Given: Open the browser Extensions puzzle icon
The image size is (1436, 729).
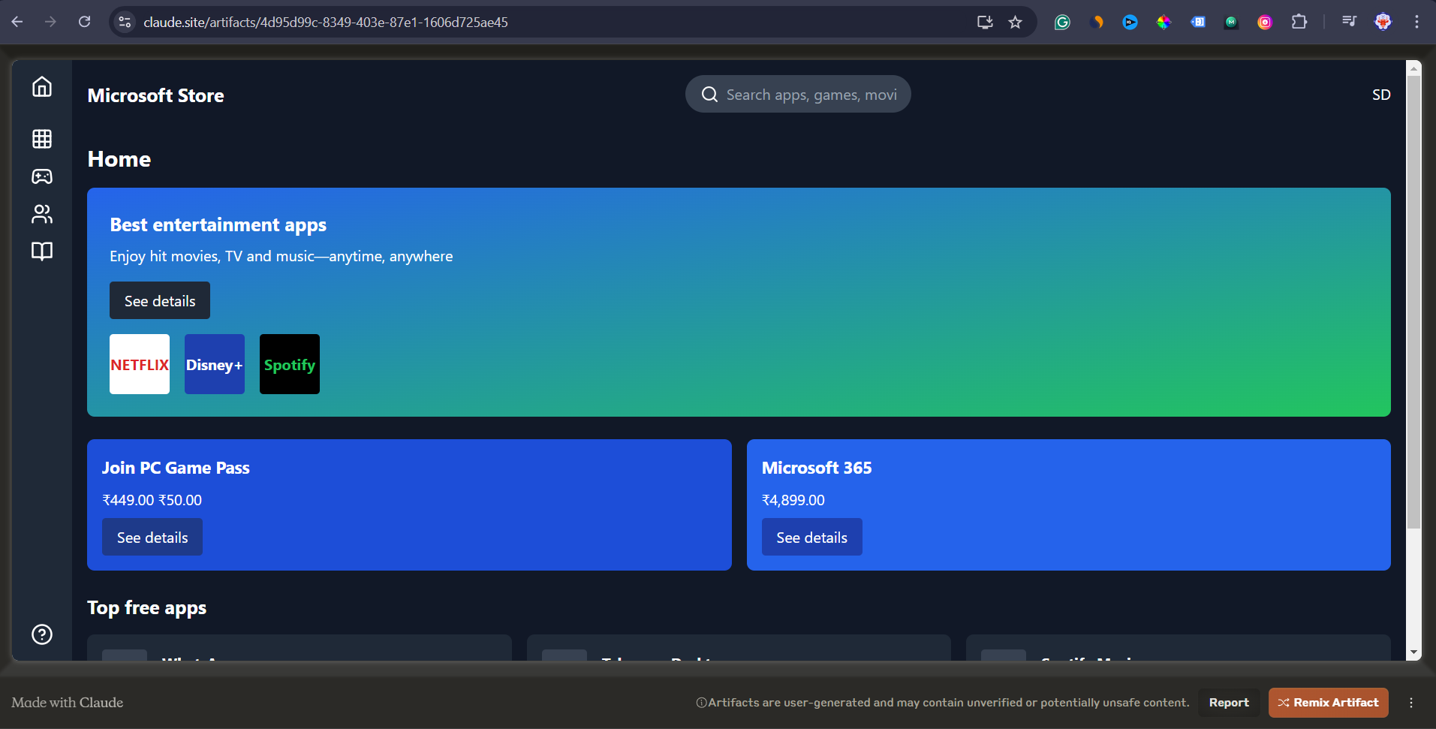Looking at the screenshot, I should point(1299,22).
